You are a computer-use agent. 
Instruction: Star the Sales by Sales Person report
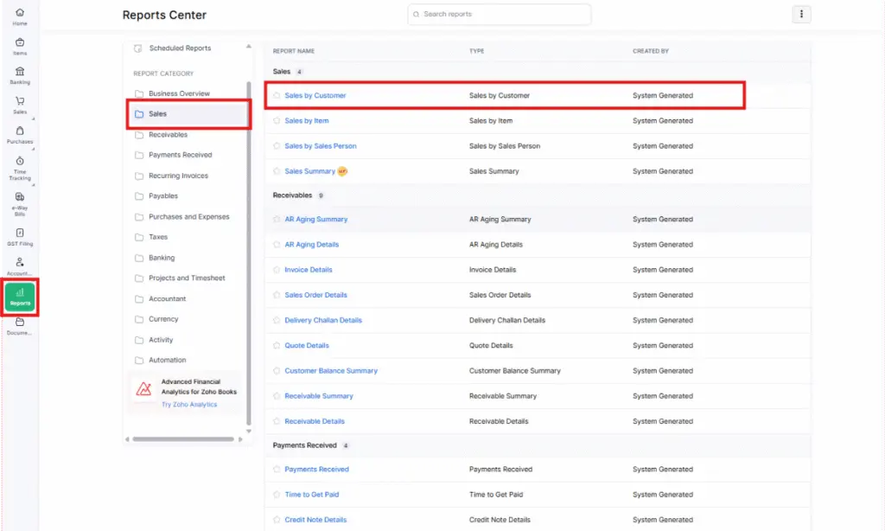pyautogui.click(x=277, y=146)
